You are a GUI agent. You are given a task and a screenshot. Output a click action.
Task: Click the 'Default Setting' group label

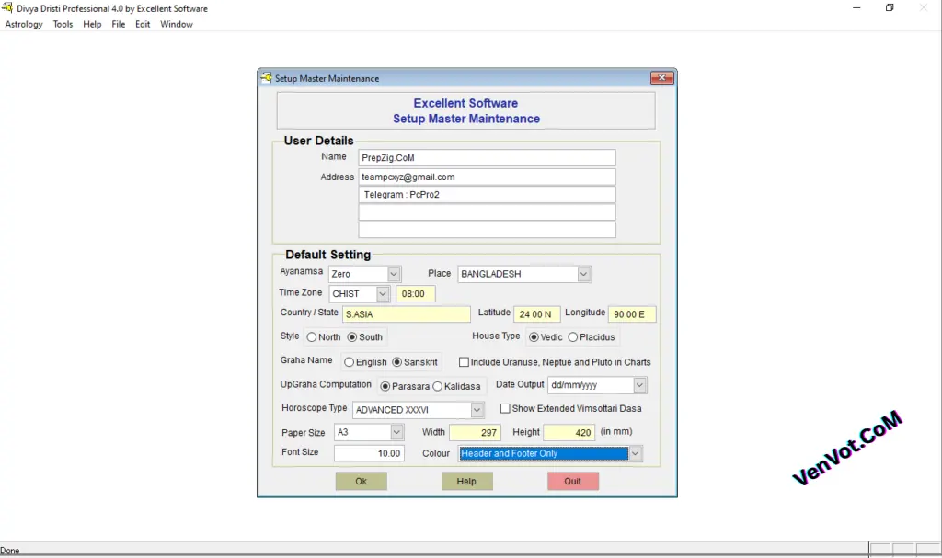(x=328, y=255)
